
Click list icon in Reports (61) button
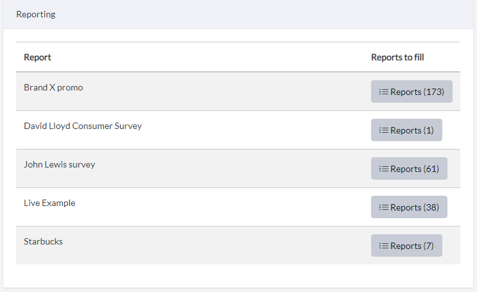pos(384,169)
